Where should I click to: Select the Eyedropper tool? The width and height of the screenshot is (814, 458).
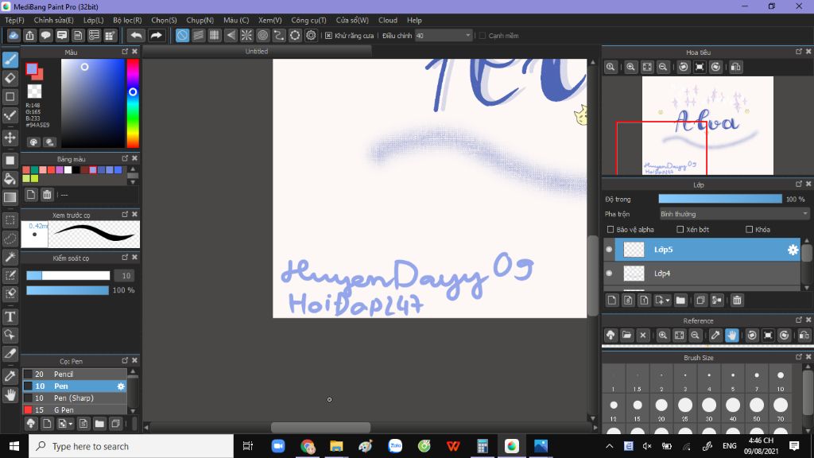tap(10, 376)
